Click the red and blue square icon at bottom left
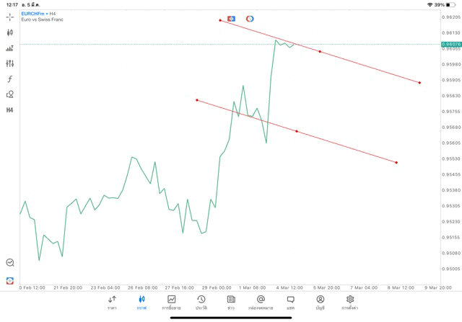 point(10,279)
